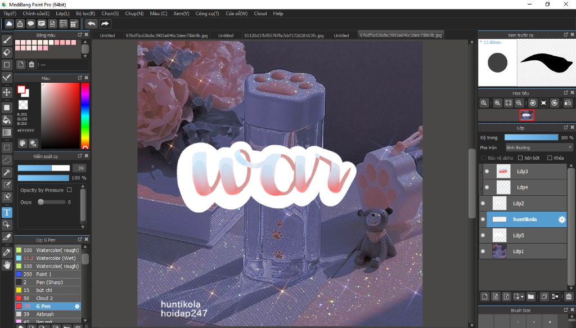576x328 pixels.
Task: Zoom out using the navigator magnifier minus
Action: (x=519, y=103)
